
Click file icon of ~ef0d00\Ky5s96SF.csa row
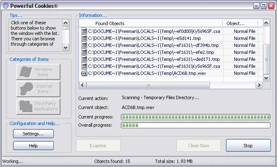[x=84, y=31]
